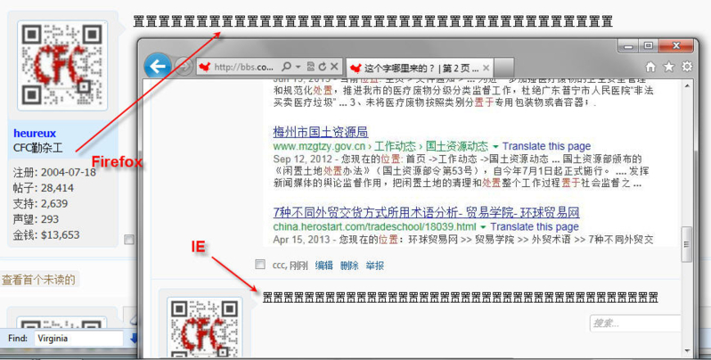711x360 pixels.
Task: Open the address bar autocomplete dropdown arrow
Action: coord(298,67)
